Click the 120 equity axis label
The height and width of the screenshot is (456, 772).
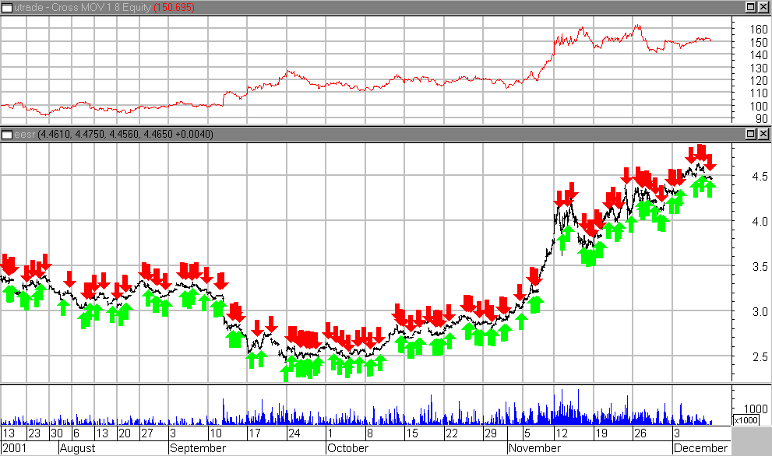759,81
